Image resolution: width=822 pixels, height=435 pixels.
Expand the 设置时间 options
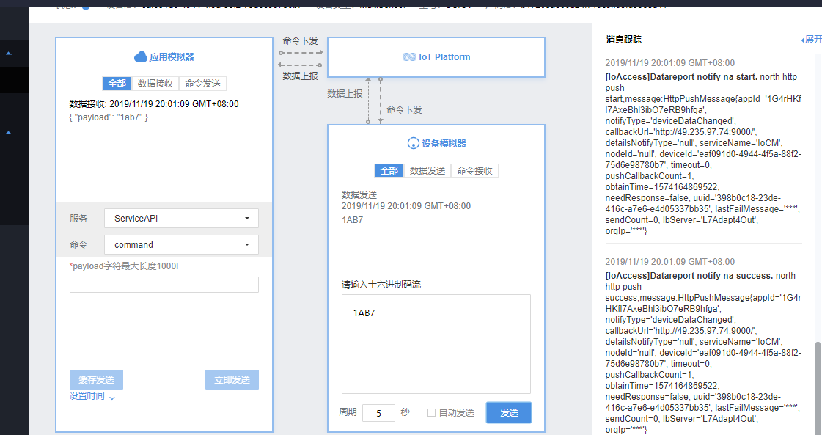[x=92, y=396]
